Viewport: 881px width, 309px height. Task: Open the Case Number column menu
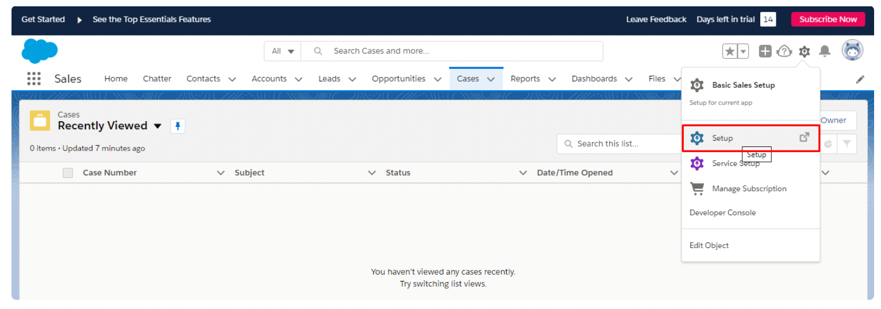[220, 173]
